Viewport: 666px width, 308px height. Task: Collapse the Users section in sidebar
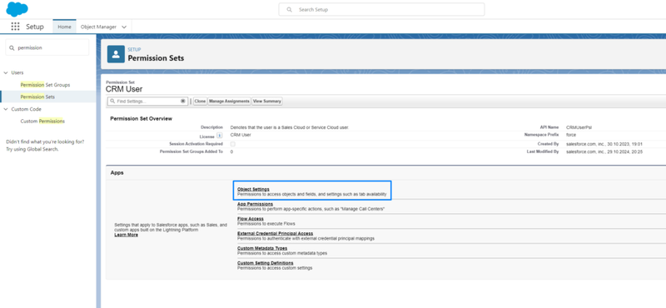6,72
